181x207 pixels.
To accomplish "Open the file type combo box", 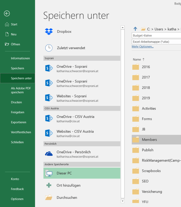I will pos(156,42).
